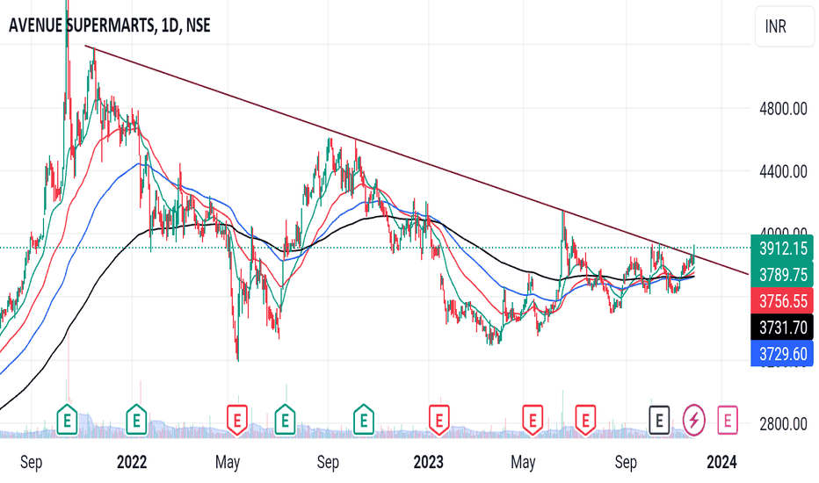Open the red earnings marker above May 2023
Image resolution: width=819 pixels, height=483 pixels.
tap(533, 419)
